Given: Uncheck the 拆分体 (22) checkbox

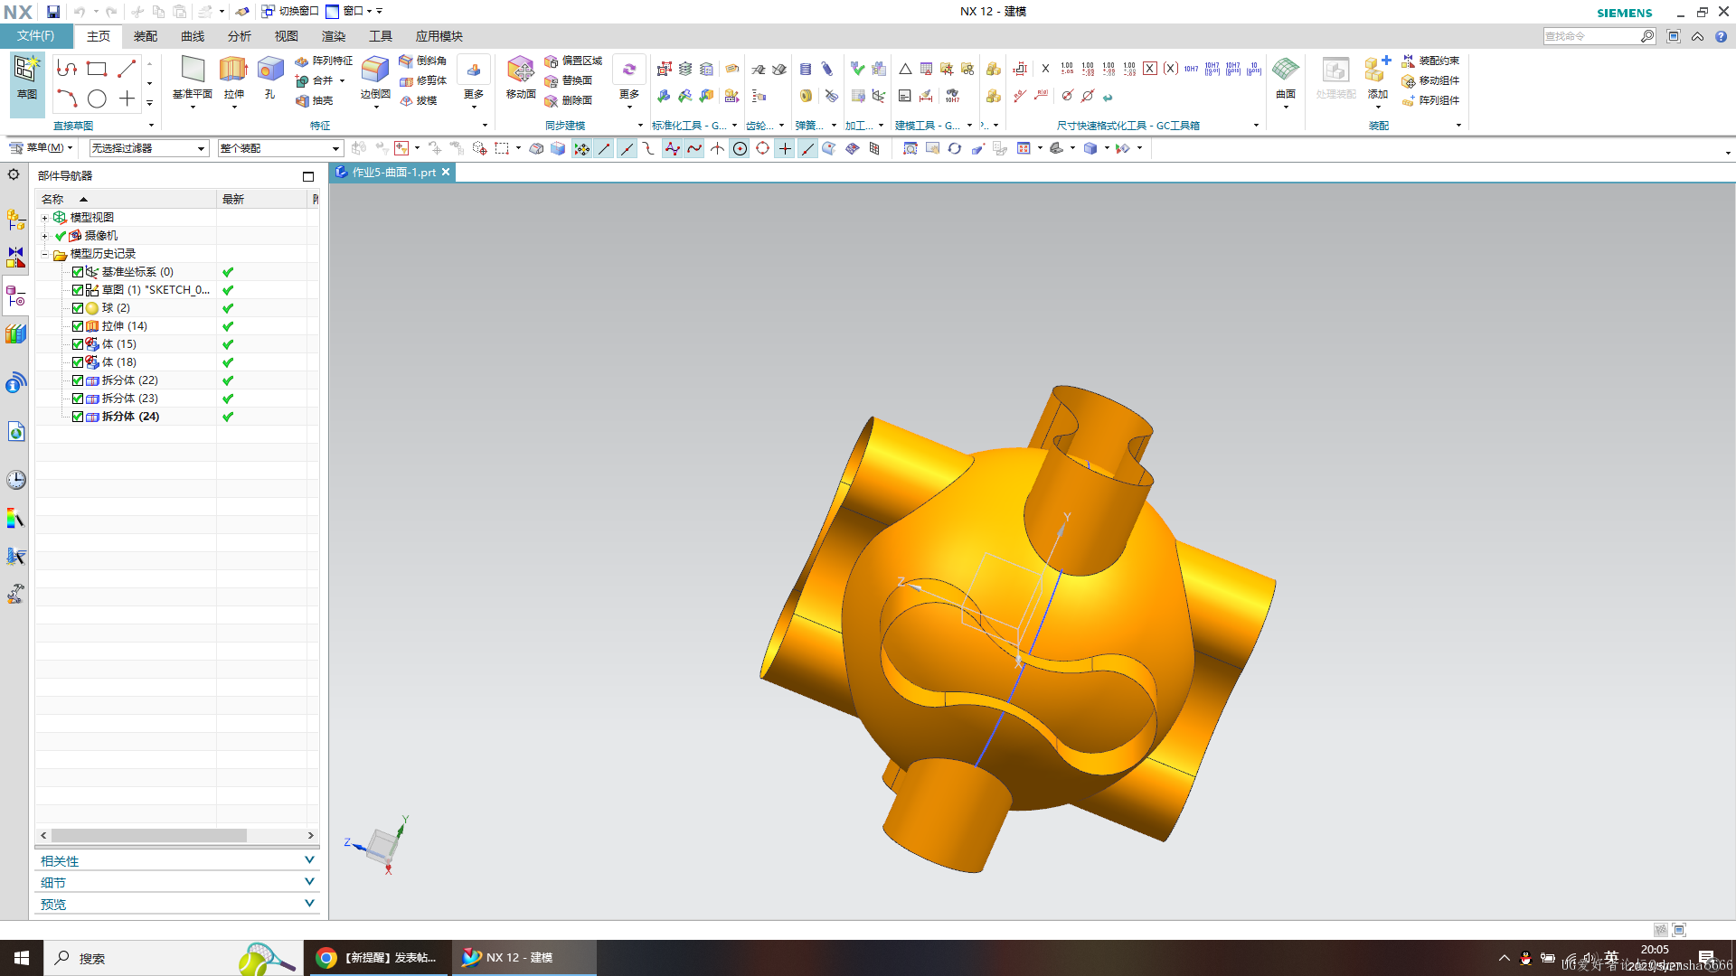Looking at the screenshot, I should [78, 380].
